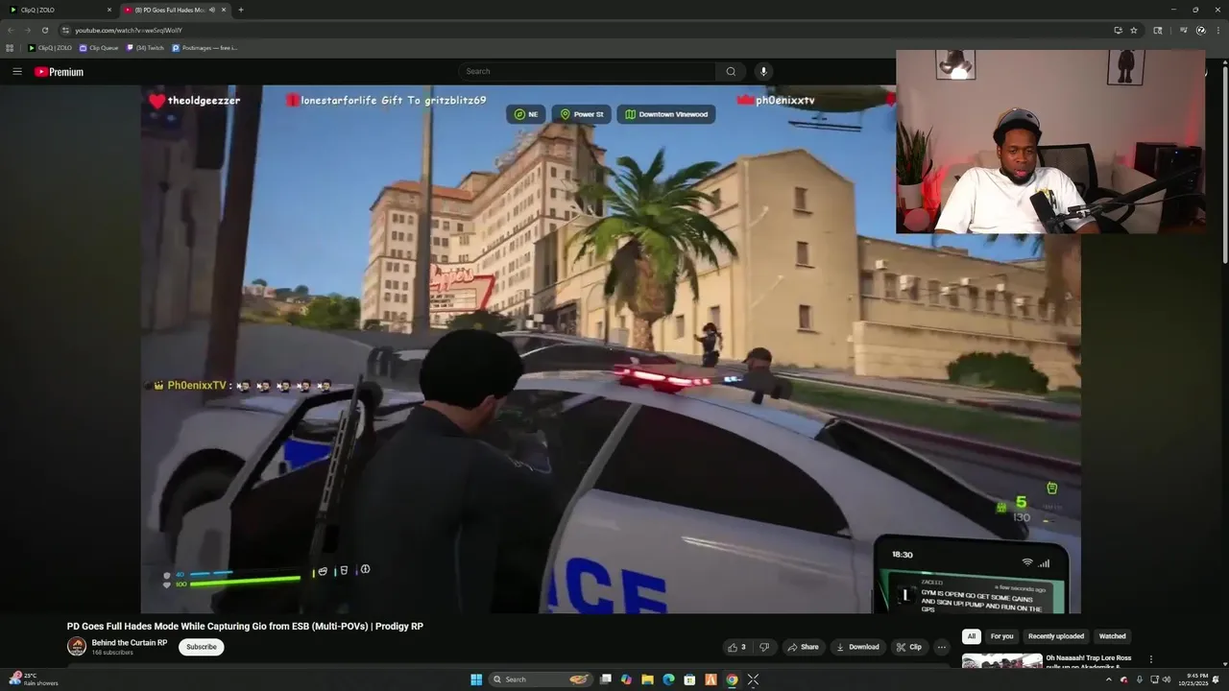The height and width of the screenshot is (691, 1229).
Task: Mute tab via speaker icon on YouTube tab
Action: click(x=212, y=10)
